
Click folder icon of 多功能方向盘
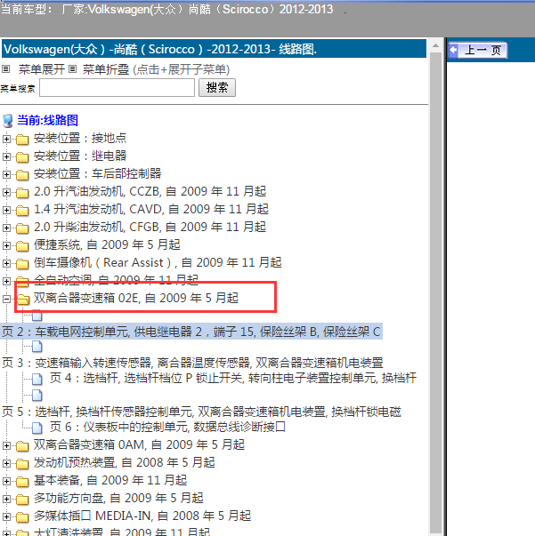coord(22,499)
